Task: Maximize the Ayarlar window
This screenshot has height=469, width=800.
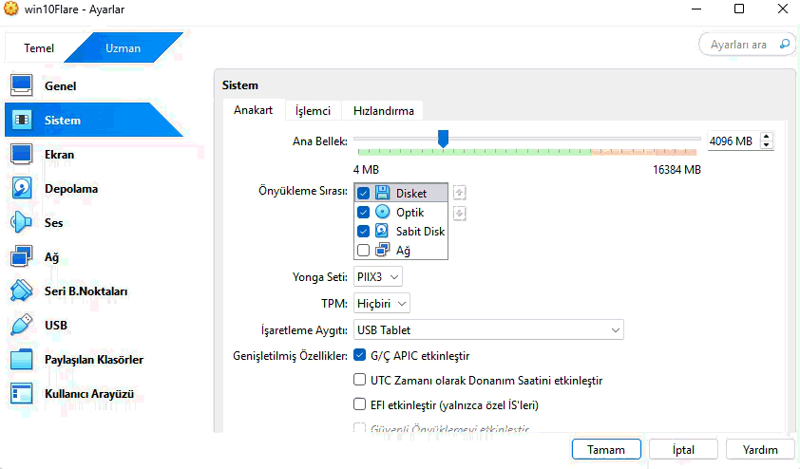Action: [739, 9]
